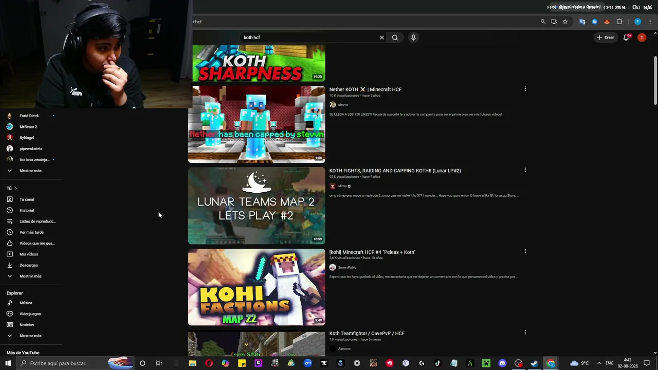Open the Extensions puzzle menu
Image resolution: width=658 pixels, height=370 pixels.
click(x=619, y=22)
